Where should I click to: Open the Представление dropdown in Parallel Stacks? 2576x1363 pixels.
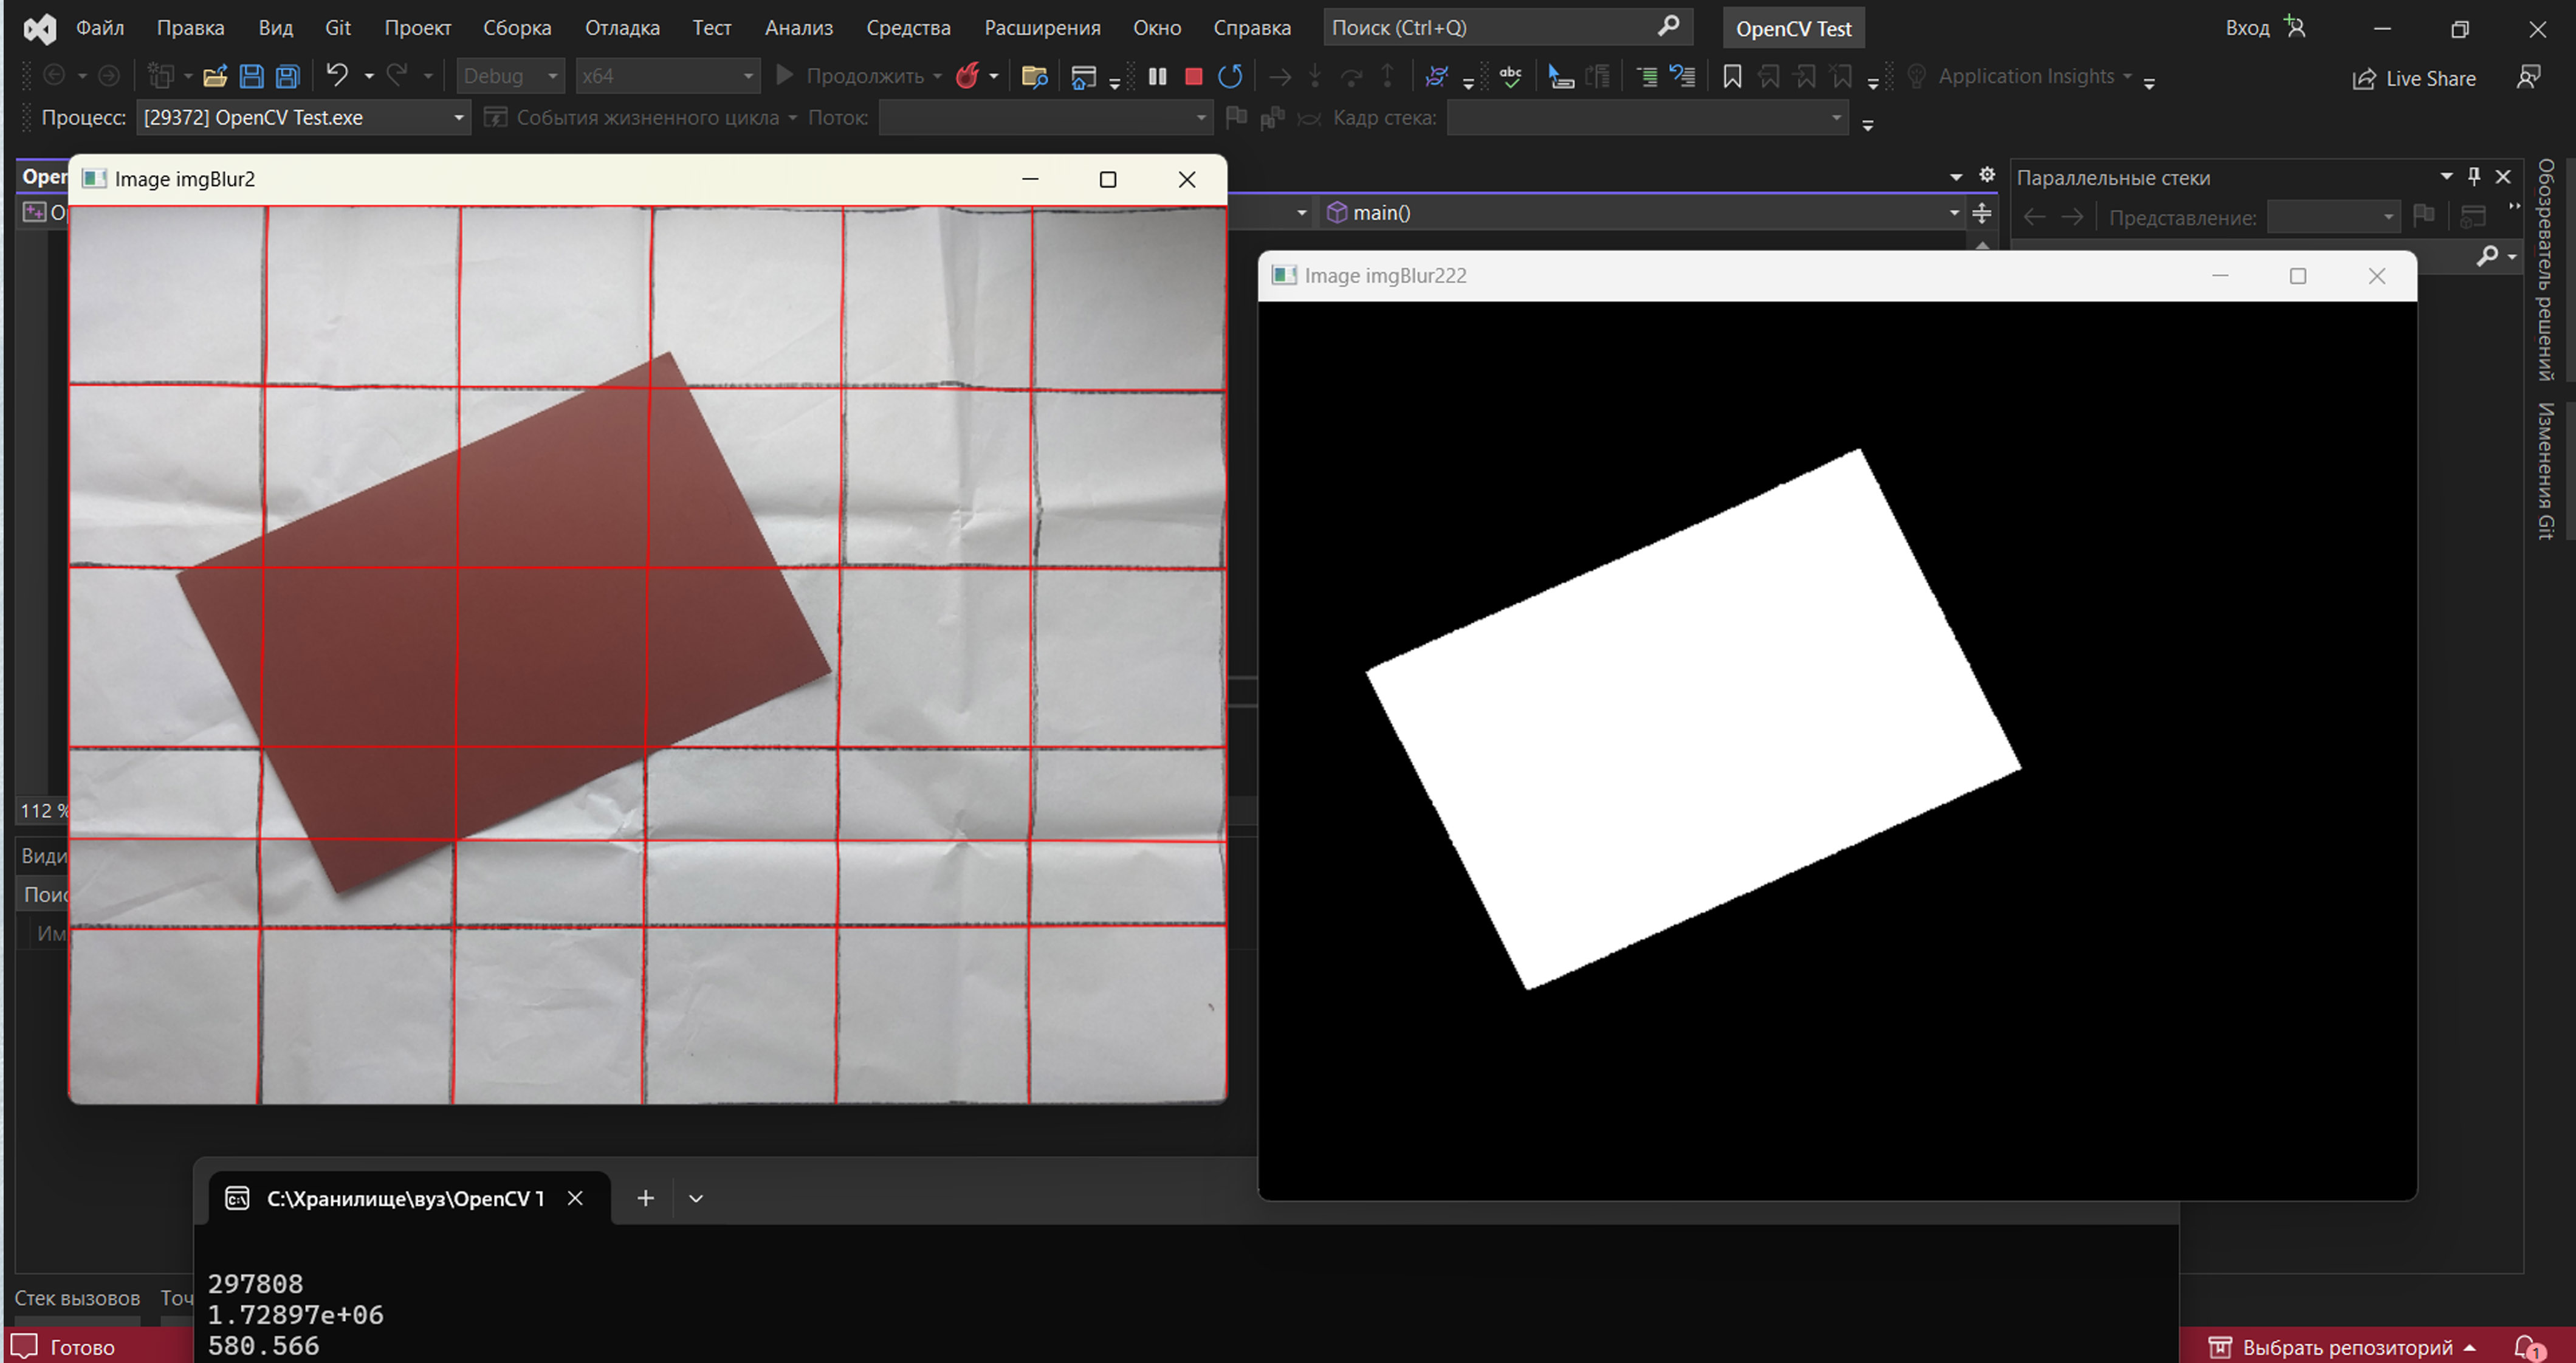tap(2333, 217)
